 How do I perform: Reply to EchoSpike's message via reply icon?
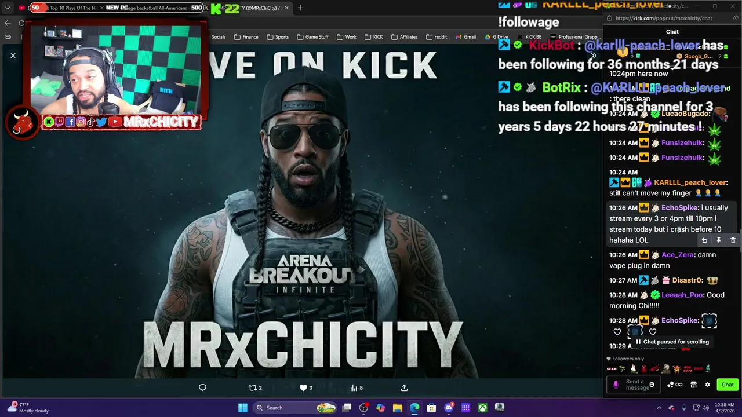tap(704, 240)
